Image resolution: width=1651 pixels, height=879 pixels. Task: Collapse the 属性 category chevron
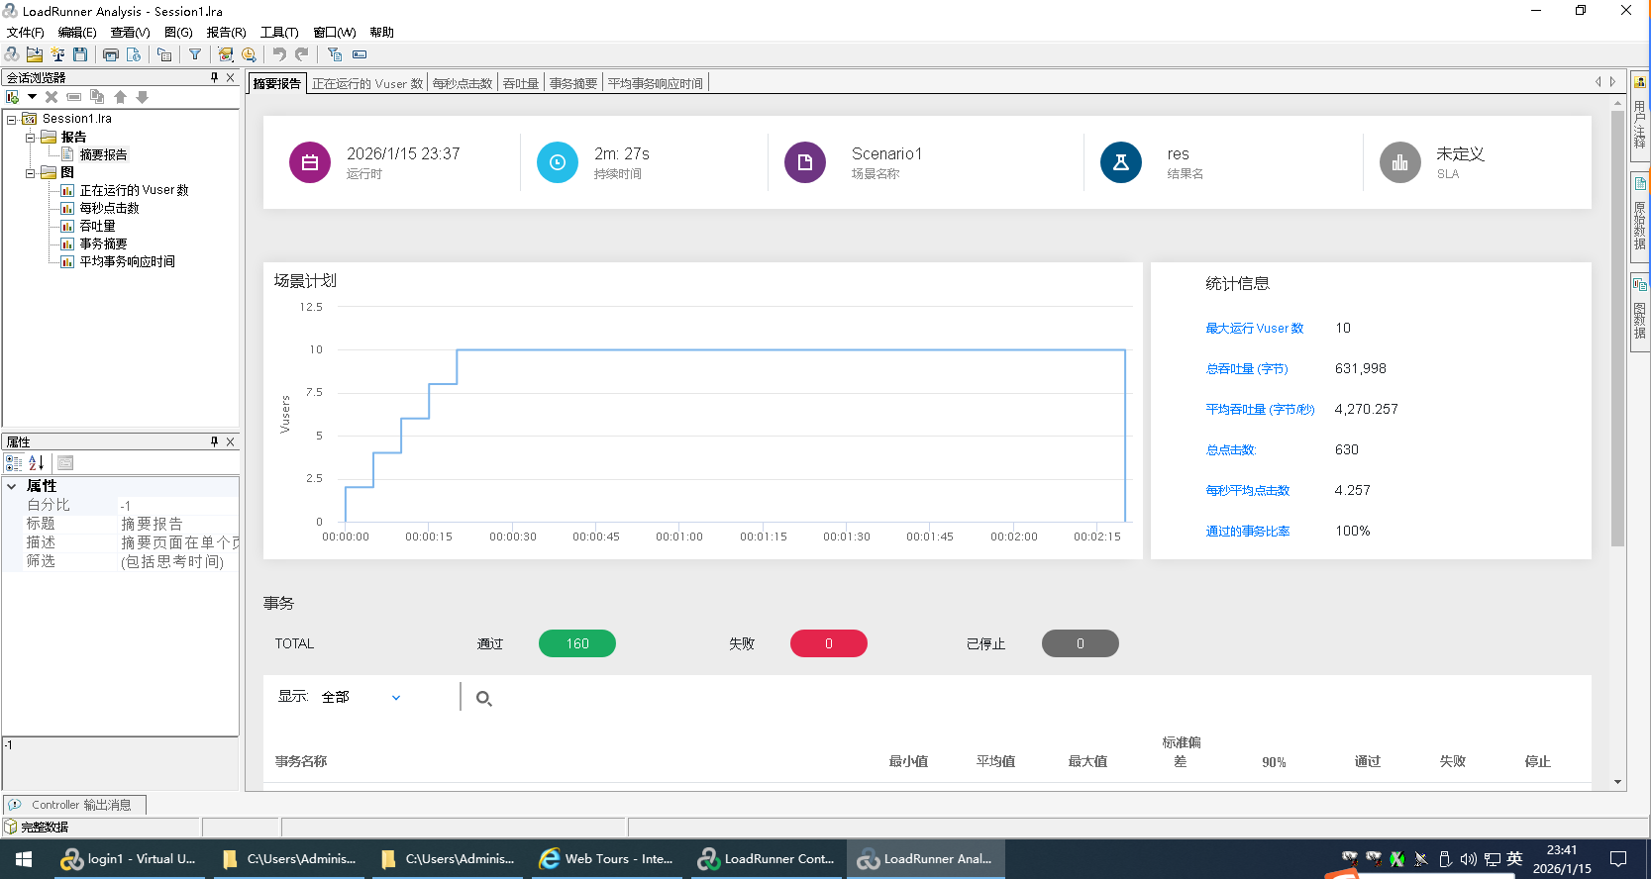tap(12, 486)
